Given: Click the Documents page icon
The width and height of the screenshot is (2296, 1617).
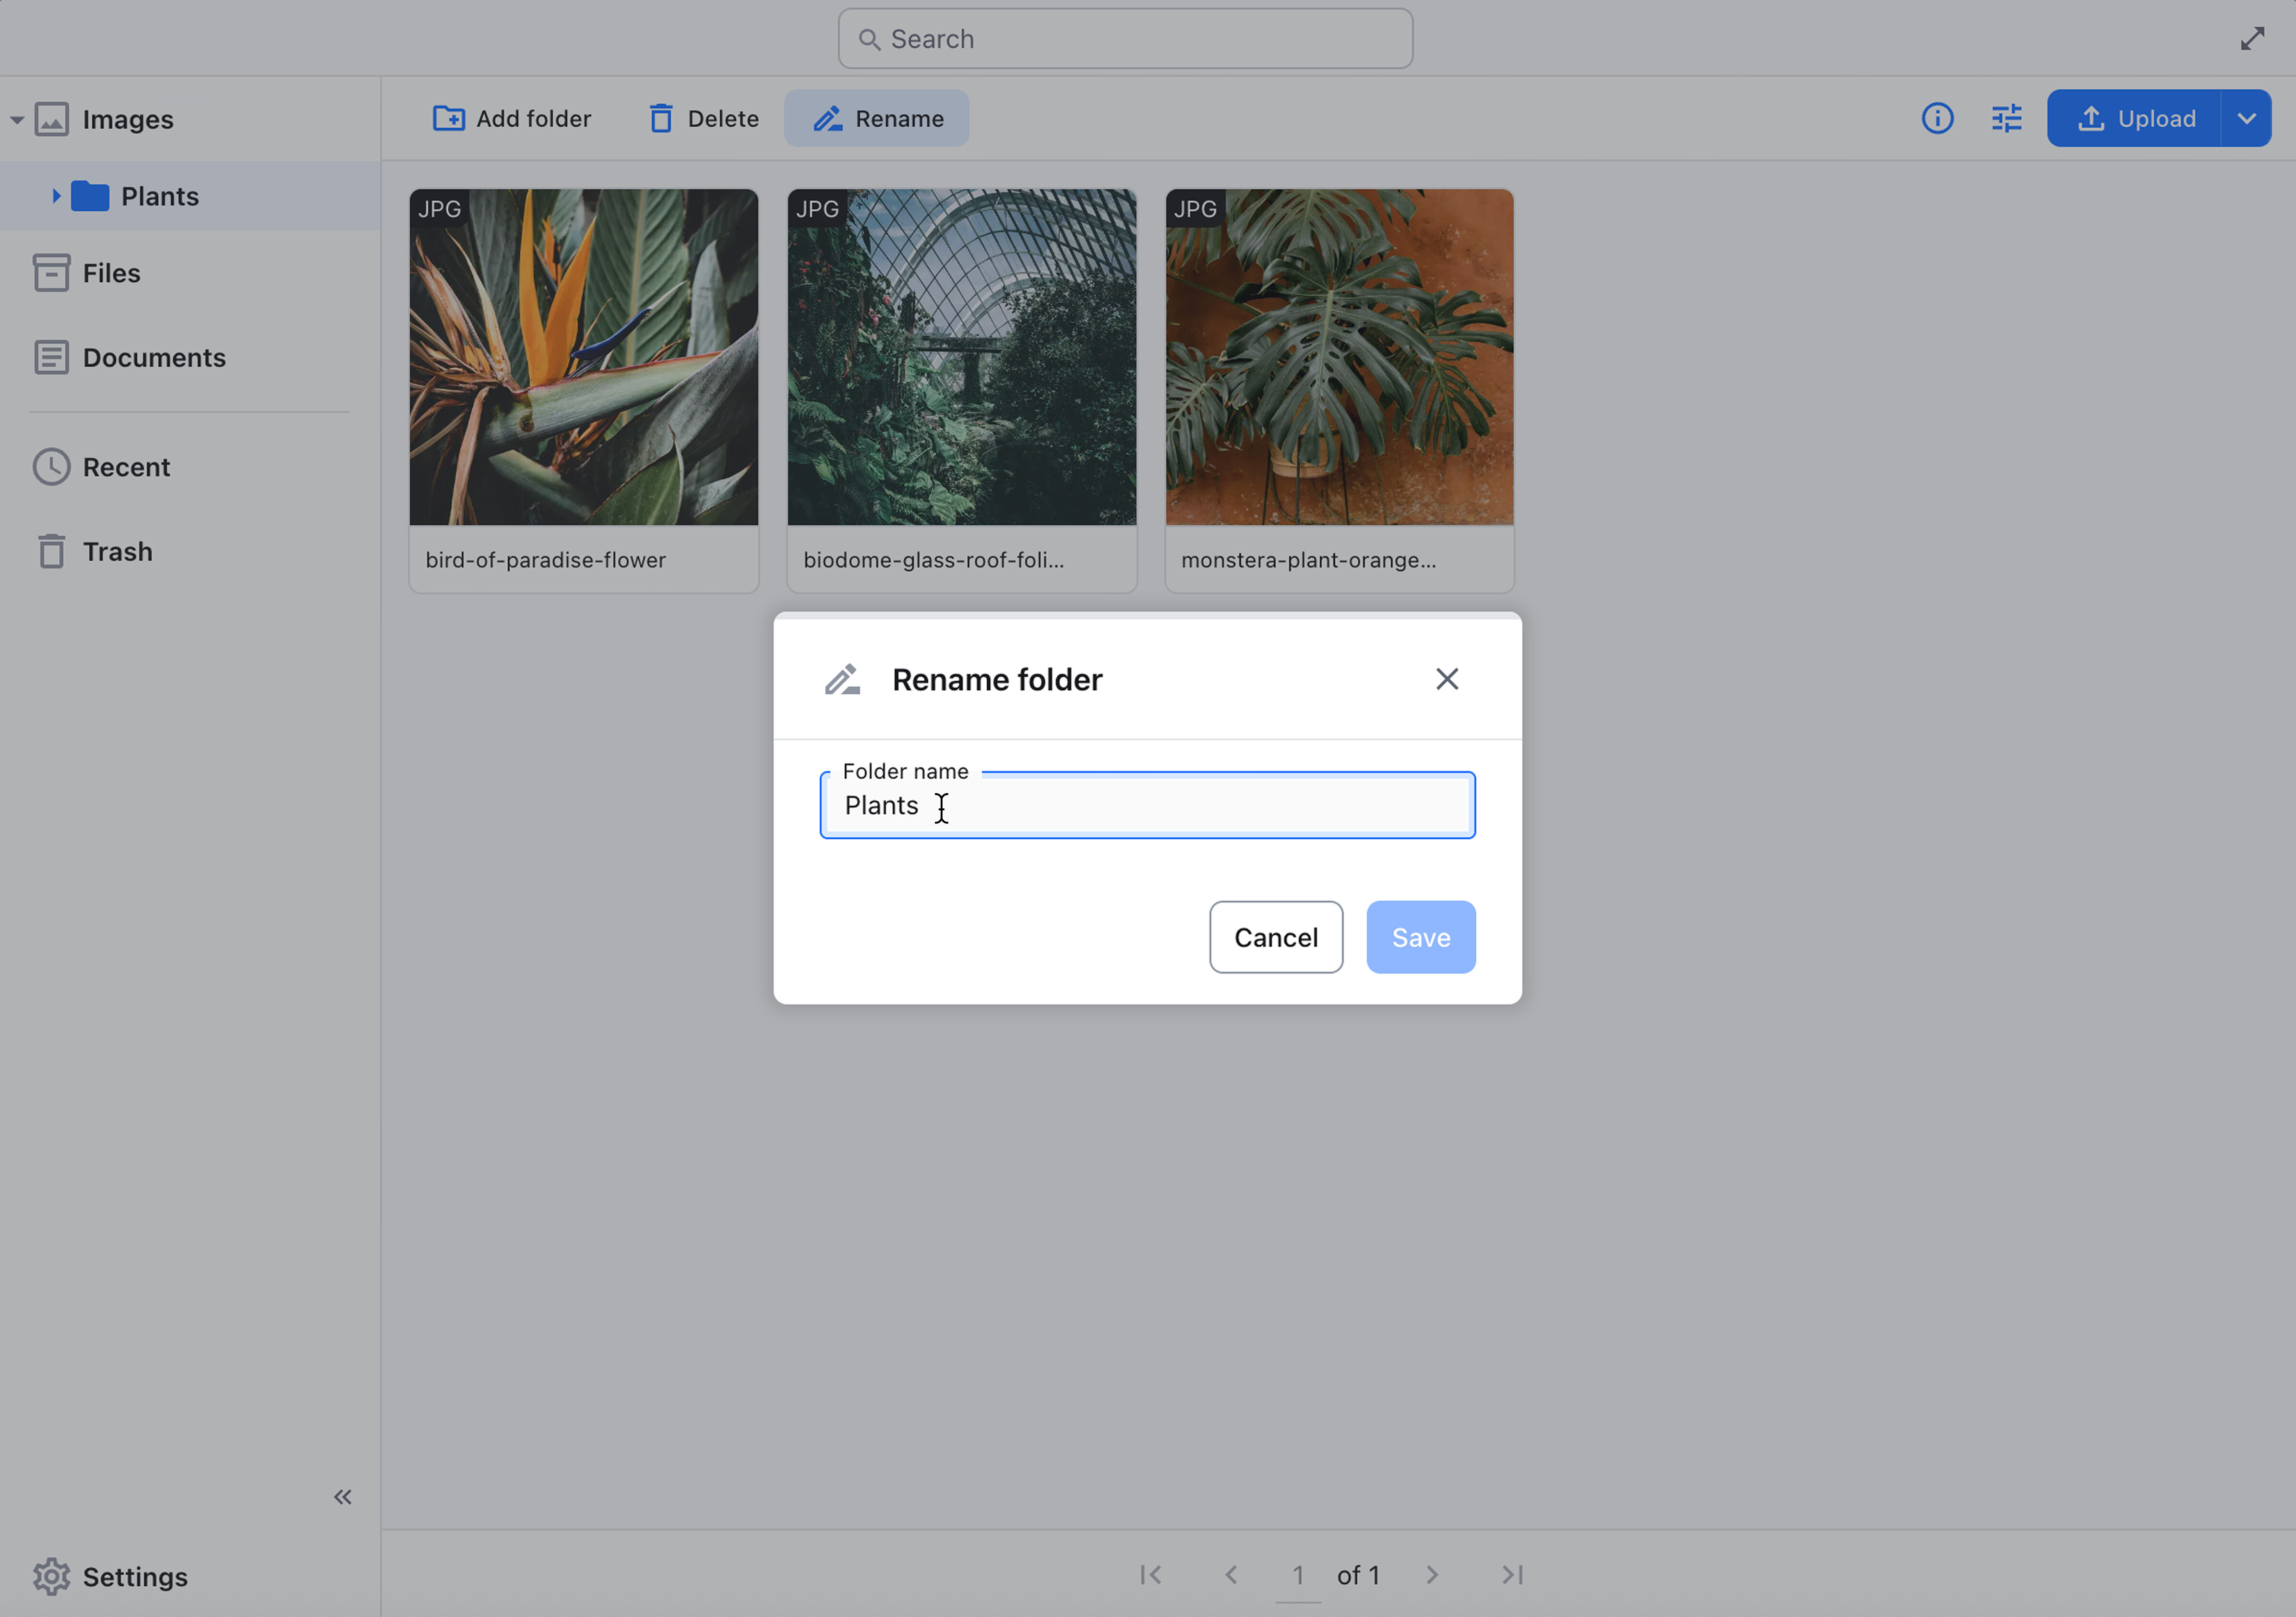Looking at the screenshot, I should [52, 357].
